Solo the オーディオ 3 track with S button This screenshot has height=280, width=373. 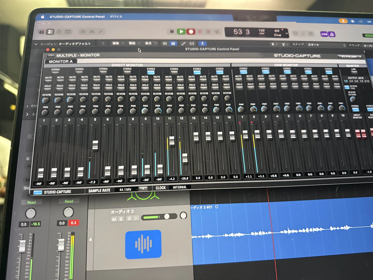pyautogui.click(x=121, y=219)
